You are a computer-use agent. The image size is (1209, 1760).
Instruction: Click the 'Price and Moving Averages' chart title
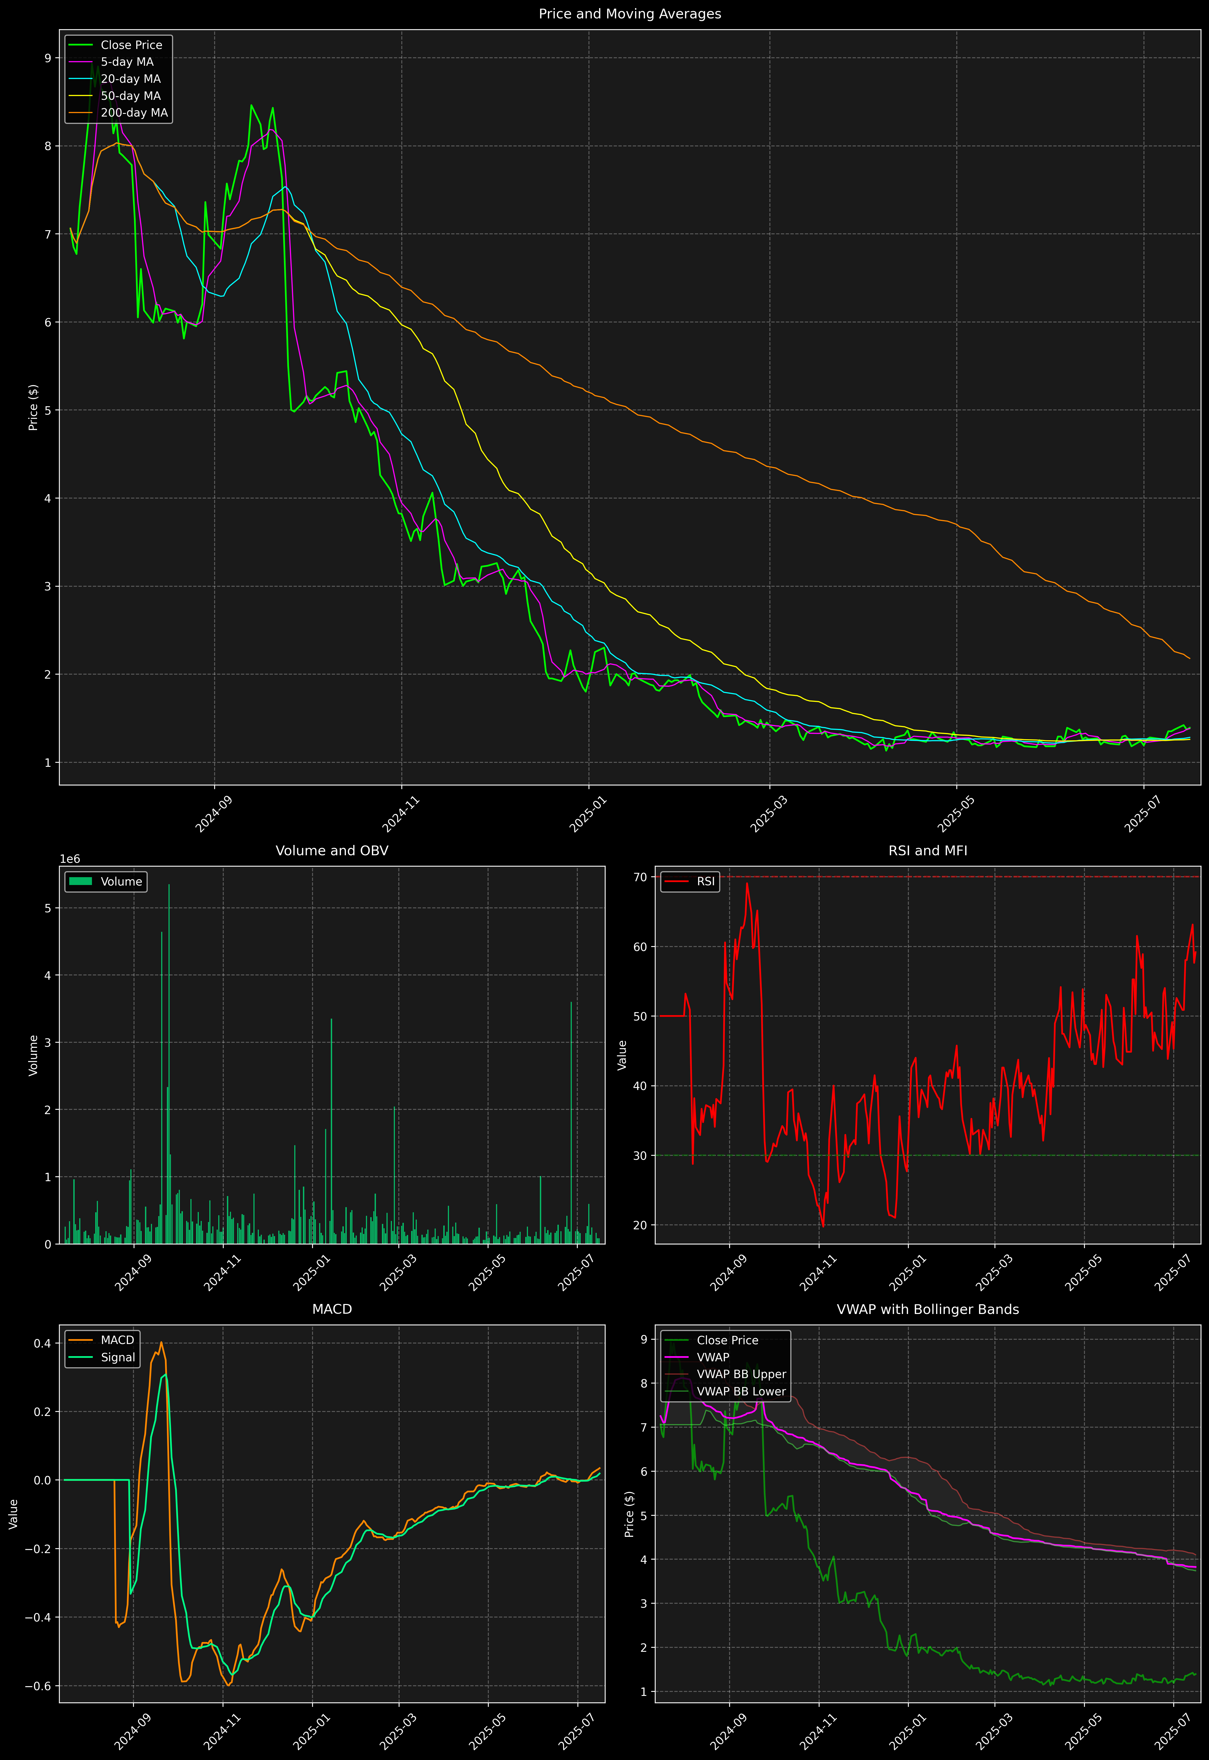pos(629,14)
